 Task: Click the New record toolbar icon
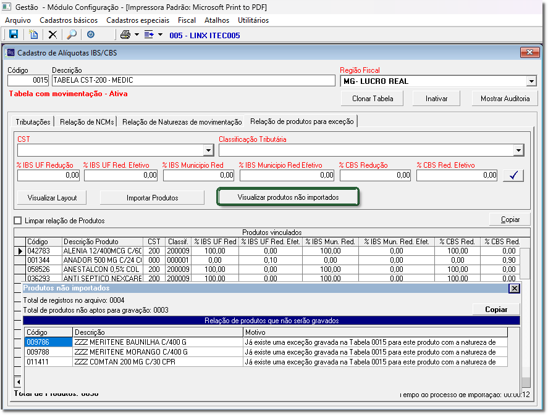point(33,35)
